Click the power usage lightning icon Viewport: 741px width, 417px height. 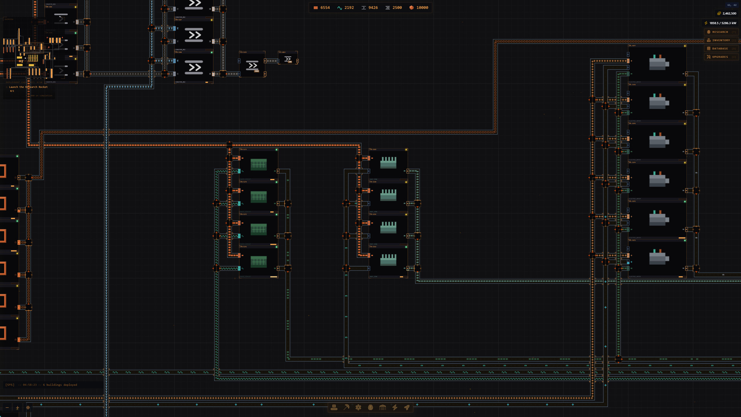[706, 23]
